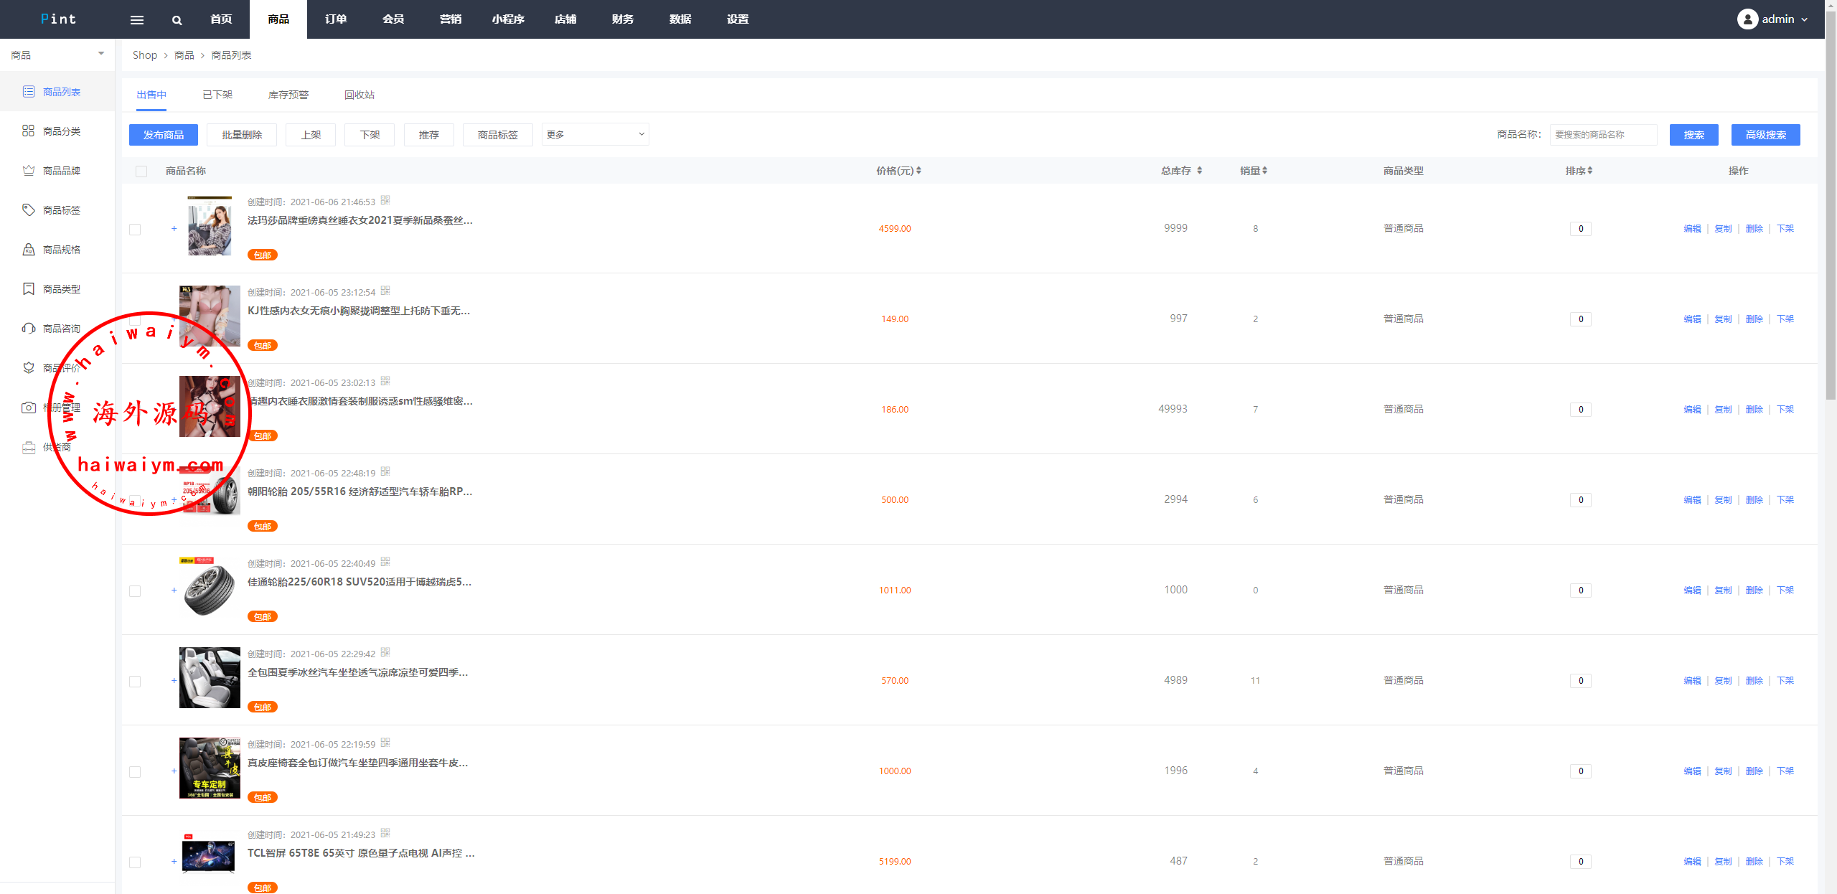Click the 商品名称 search input field
The height and width of the screenshot is (894, 1837).
(x=1602, y=135)
